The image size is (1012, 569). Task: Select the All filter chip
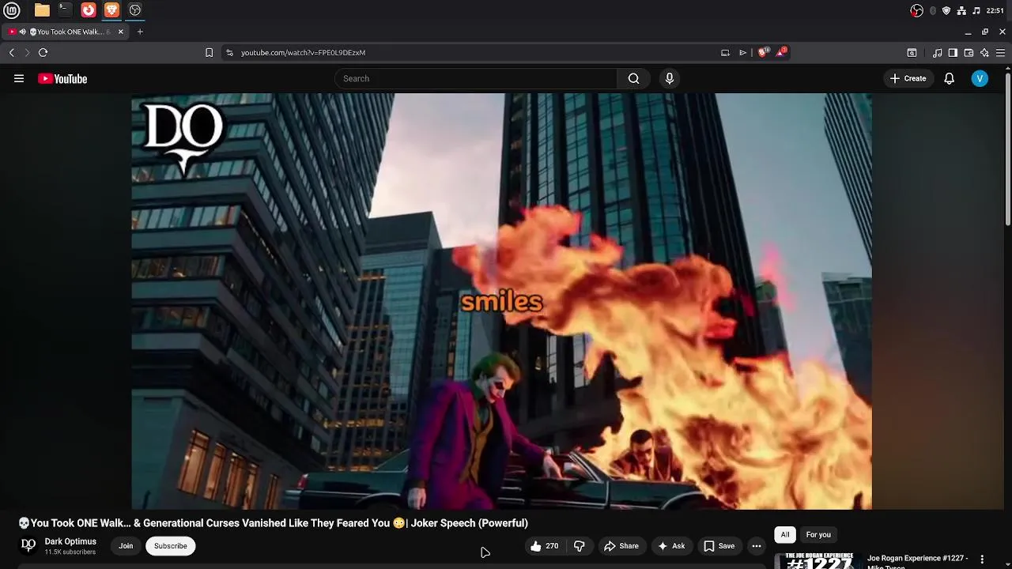click(785, 535)
